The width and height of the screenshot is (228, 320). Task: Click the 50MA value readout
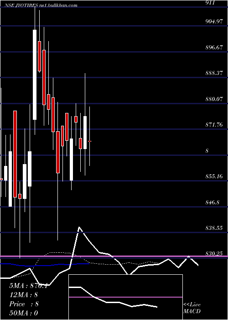24,313
